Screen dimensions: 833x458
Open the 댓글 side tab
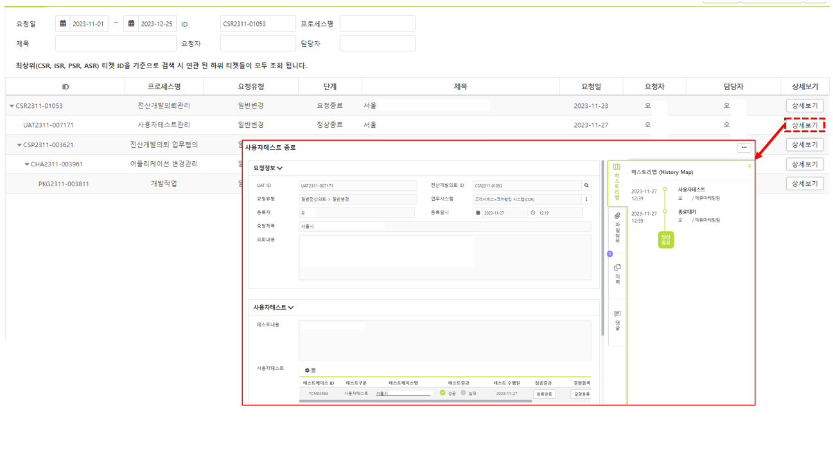617,320
